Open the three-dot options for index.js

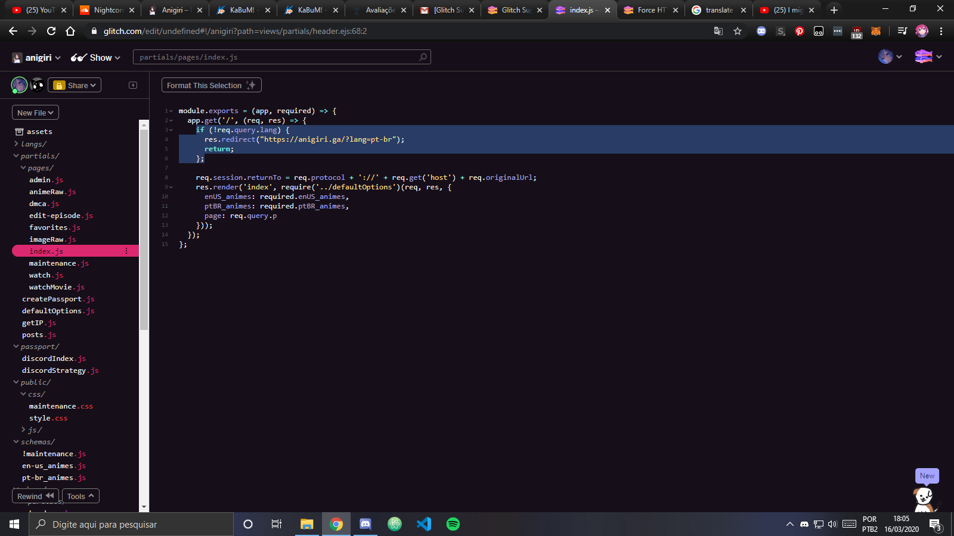tap(126, 251)
